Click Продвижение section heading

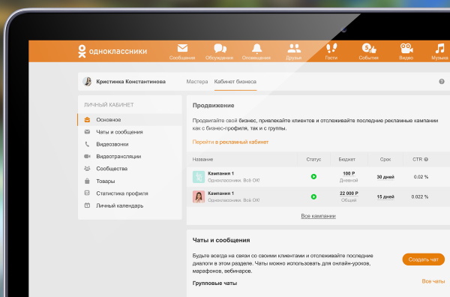click(213, 105)
